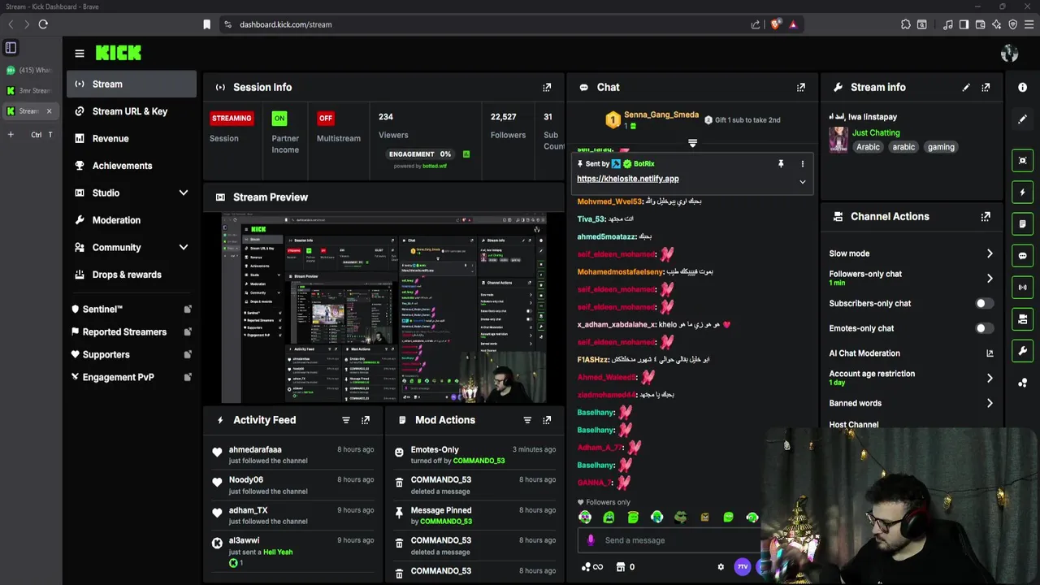Screen dimensions: 1040x585
Task: Pop out the Stream info panel
Action: click(986, 87)
